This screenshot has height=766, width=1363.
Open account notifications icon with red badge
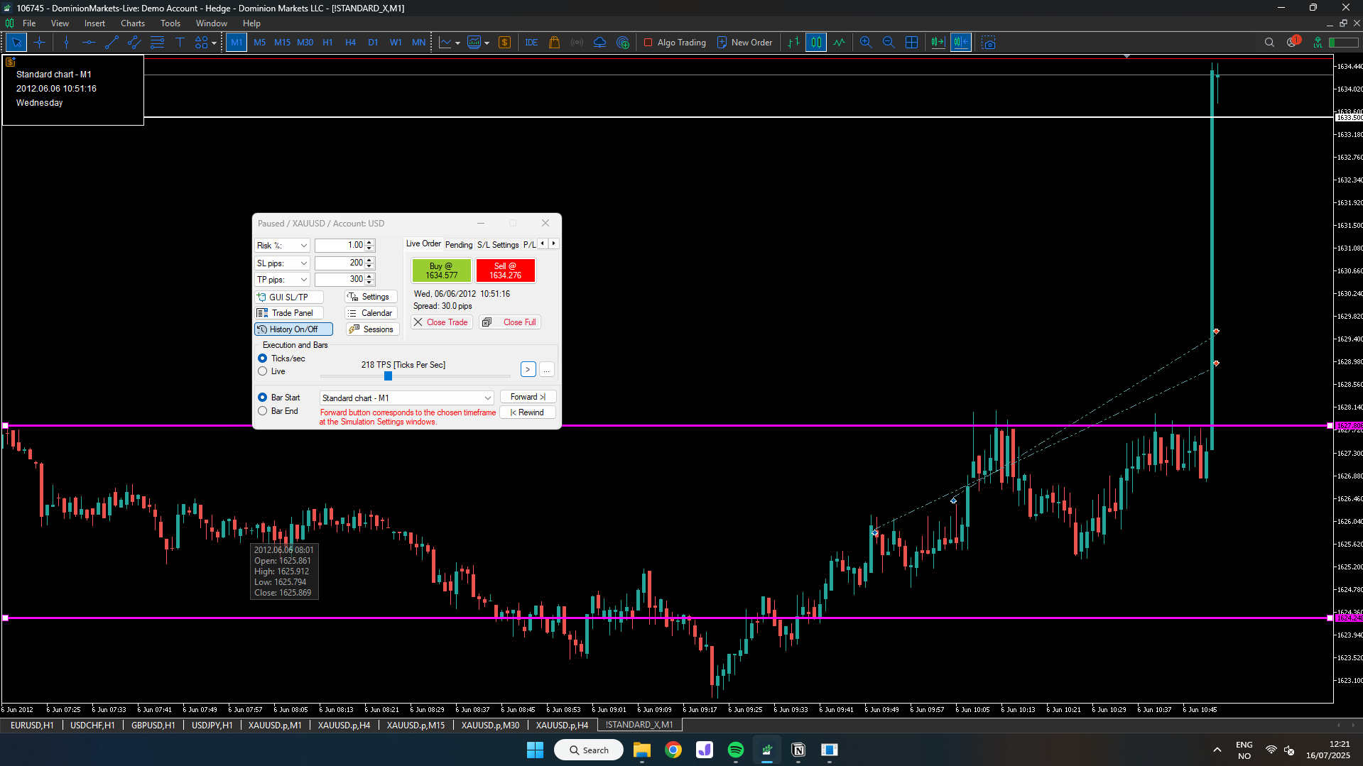[1293, 42]
